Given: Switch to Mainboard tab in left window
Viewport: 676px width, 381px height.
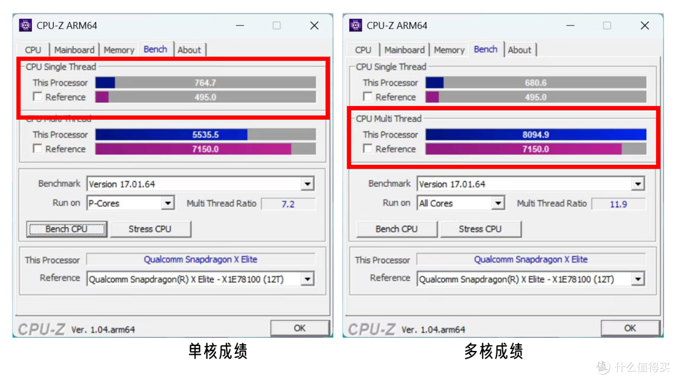Looking at the screenshot, I should (x=74, y=50).
